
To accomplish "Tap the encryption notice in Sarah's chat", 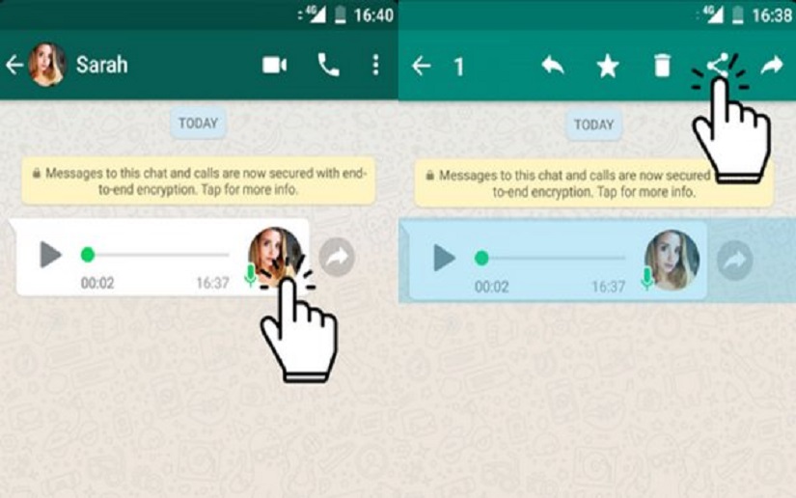I will (198, 181).
